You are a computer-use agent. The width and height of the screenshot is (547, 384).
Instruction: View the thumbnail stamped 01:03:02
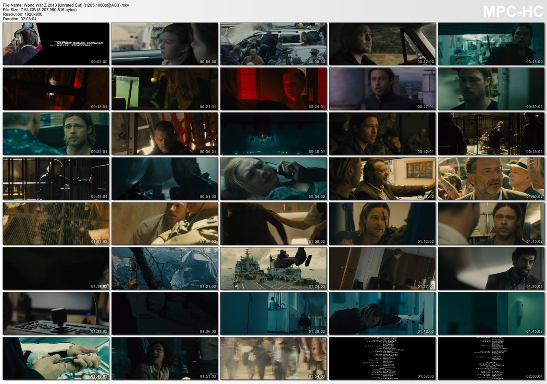[56, 224]
